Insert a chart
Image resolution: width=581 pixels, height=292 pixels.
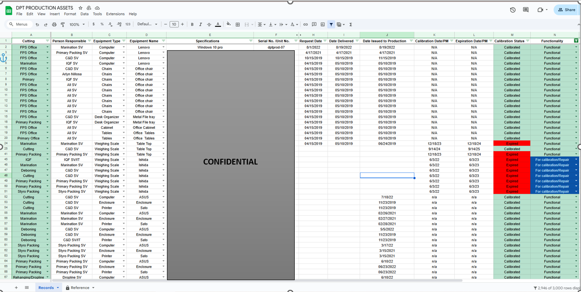pos(323,25)
